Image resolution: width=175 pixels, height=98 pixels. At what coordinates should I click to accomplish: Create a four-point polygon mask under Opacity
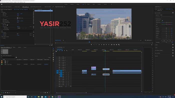click(5, 25)
